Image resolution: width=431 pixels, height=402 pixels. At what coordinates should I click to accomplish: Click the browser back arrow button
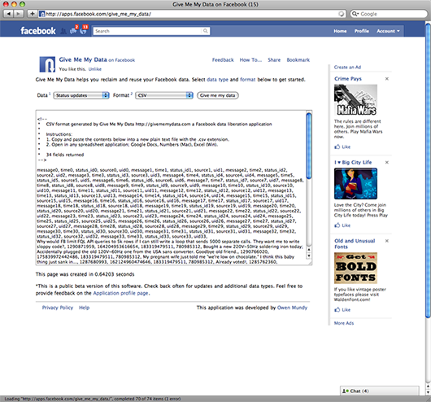click(x=8, y=14)
